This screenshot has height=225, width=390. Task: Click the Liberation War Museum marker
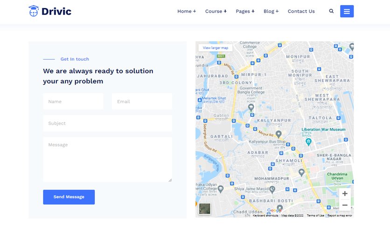tap(308, 142)
